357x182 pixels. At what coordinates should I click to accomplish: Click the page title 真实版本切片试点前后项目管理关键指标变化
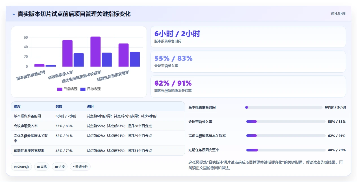[74, 14]
